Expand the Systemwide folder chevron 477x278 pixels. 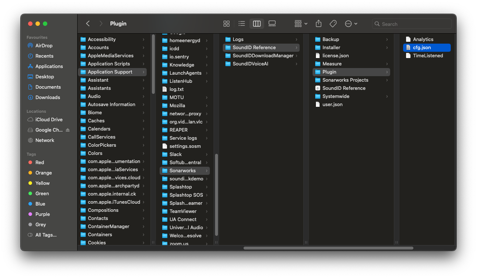click(x=387, y=96)
